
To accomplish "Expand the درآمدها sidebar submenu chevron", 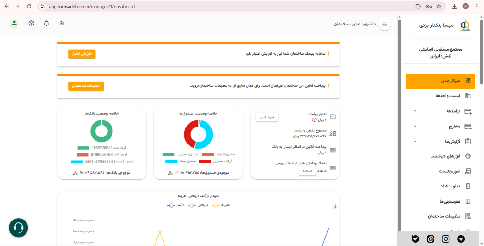I will (415, 111).
